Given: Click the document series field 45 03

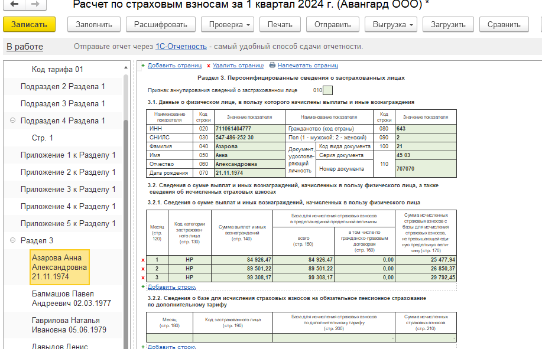Looking at the screenshot, I should tap(426, 155).
